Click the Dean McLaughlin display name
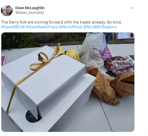The width and height of the screenshot is (148, 136). click(x=30, y=8)
